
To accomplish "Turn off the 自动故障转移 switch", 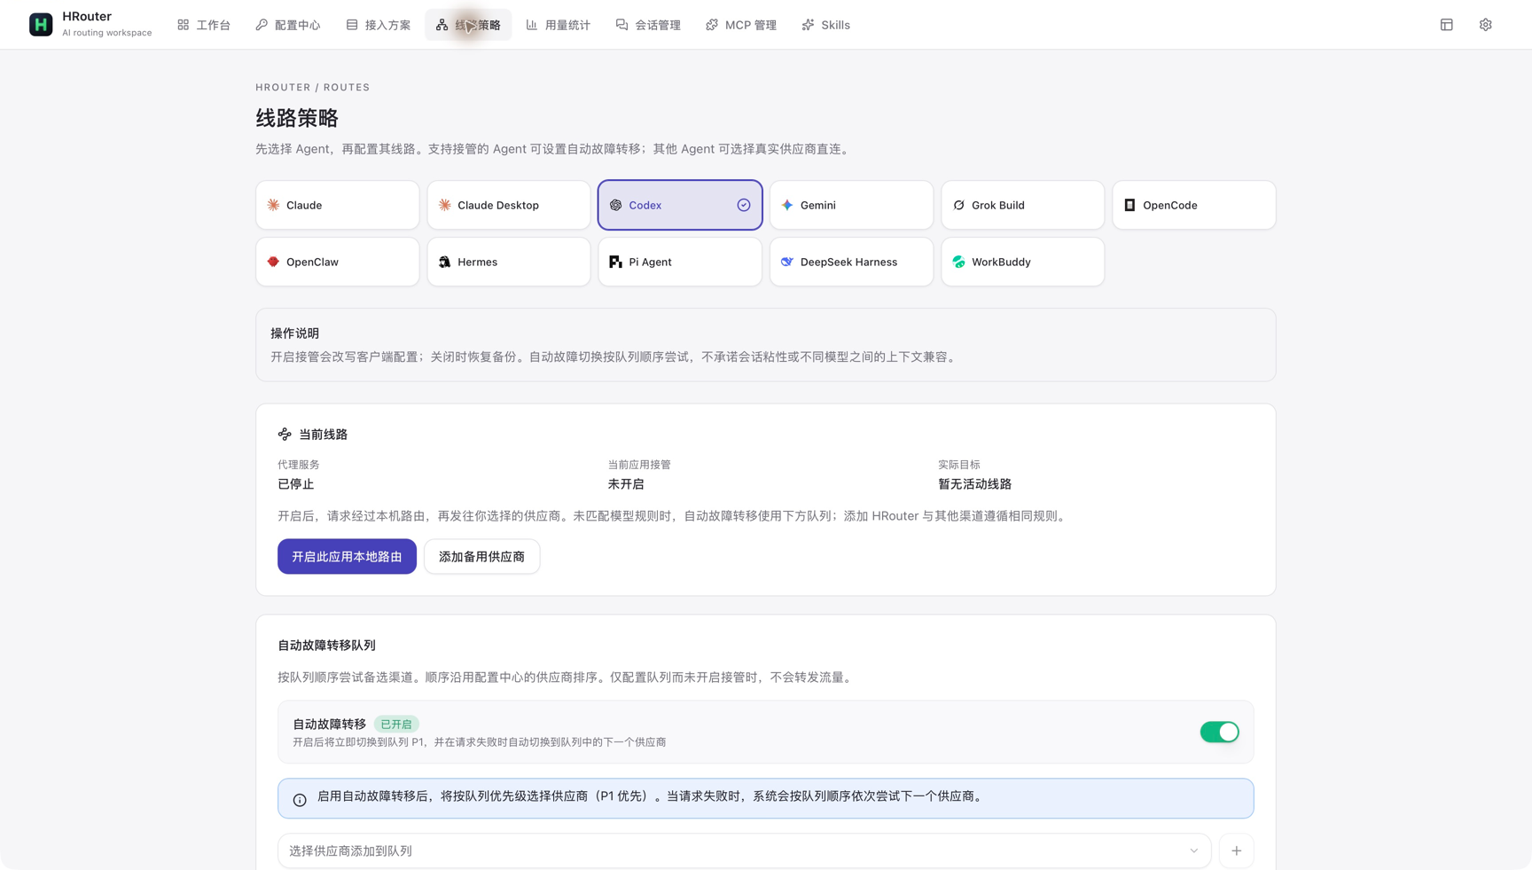I will point(1219,732).
